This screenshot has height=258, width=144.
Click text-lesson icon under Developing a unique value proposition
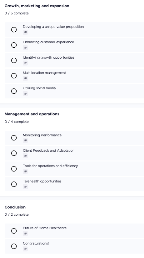point(25,32)
